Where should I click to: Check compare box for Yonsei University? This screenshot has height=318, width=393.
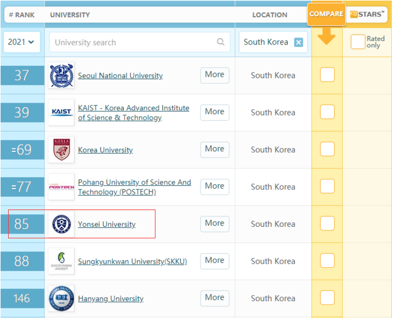click(x=327, y=223)
